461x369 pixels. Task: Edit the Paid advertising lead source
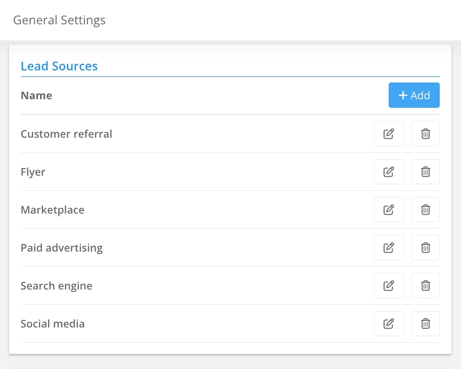click(389, 248)
